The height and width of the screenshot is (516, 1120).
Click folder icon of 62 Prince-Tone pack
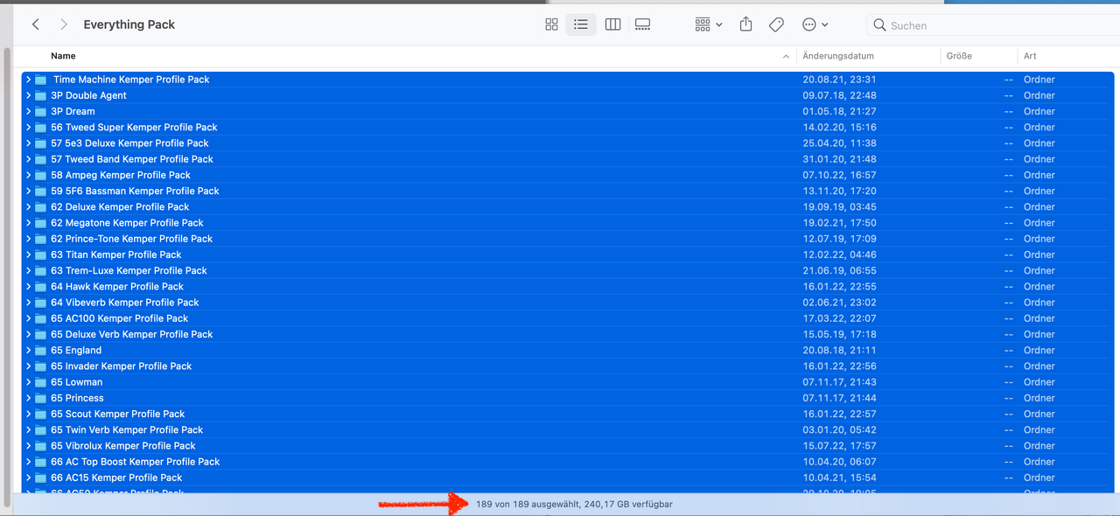(41, 239)
